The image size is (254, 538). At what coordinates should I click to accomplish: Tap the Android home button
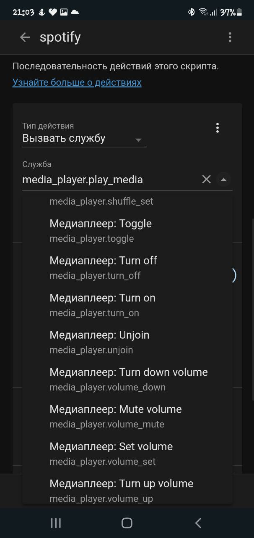click(127, 523)
